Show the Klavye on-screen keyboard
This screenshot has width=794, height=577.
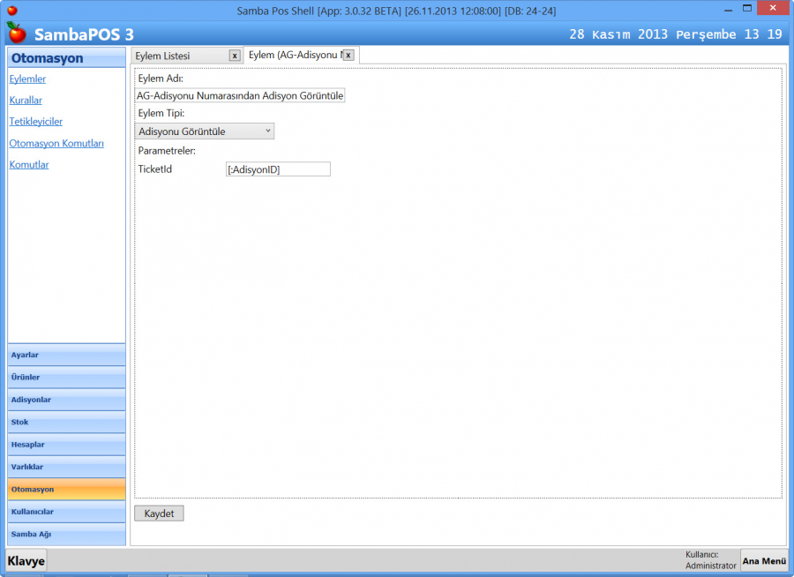(x=26, y=561)
